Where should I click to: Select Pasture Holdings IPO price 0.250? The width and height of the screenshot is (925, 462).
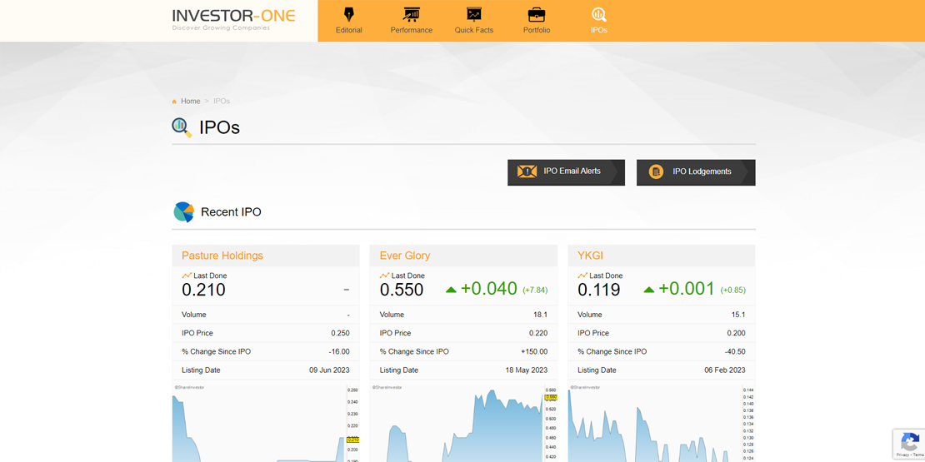pos(340,333)
